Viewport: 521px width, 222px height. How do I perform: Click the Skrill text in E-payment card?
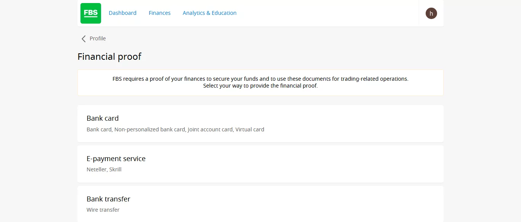(x=116, y=169)
